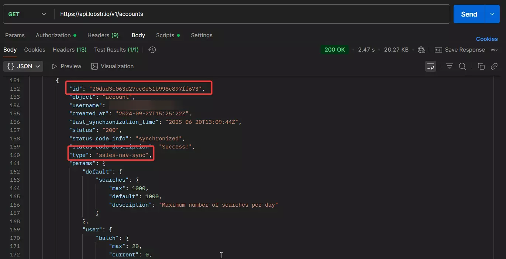Toggle line wrapping in the response body
This screenshot has height=259, width=506.
click(x=431, y=66)
